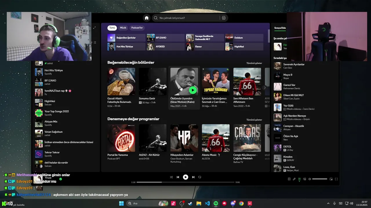Open Your Top Songs 2022 playlist
Screen dimensions: 371x208
tap(66, 113)
